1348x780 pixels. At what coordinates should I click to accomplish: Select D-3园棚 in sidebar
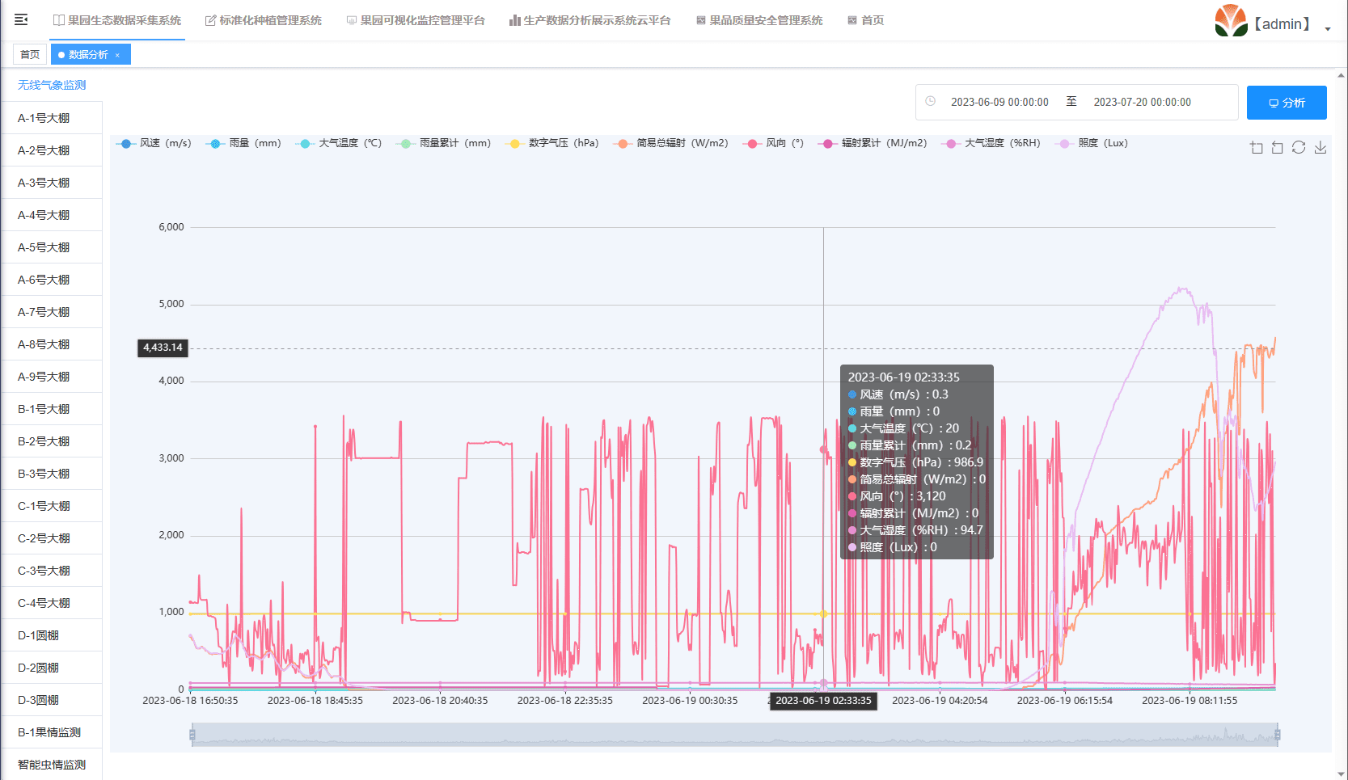tap(52, 700)
